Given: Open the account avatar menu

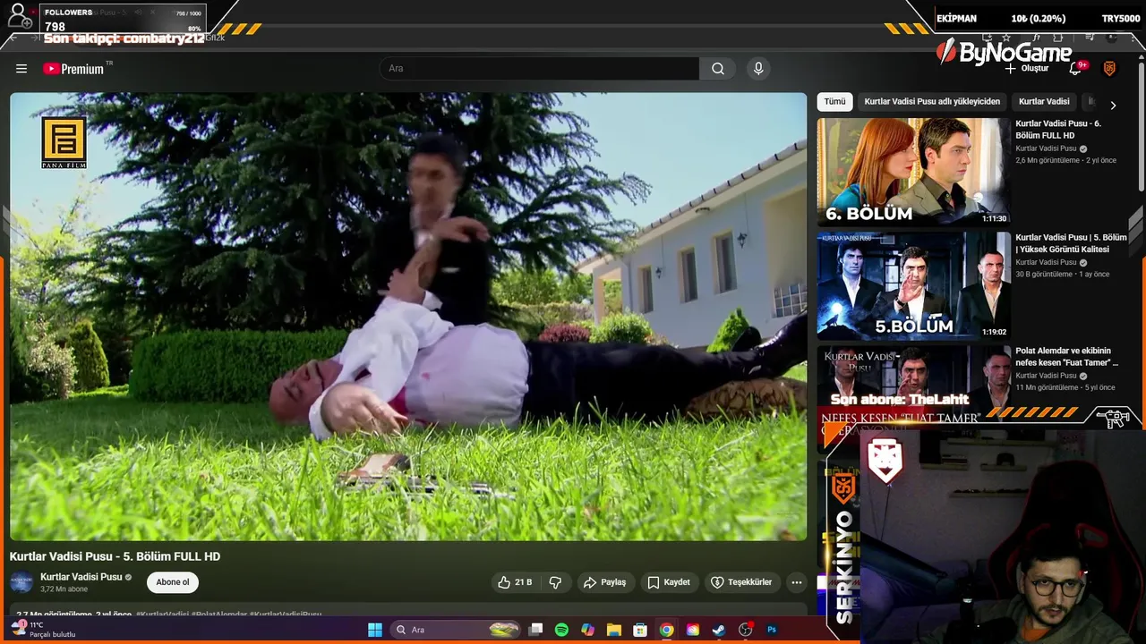Looking at the screenshot, I should coord(1109,69).
